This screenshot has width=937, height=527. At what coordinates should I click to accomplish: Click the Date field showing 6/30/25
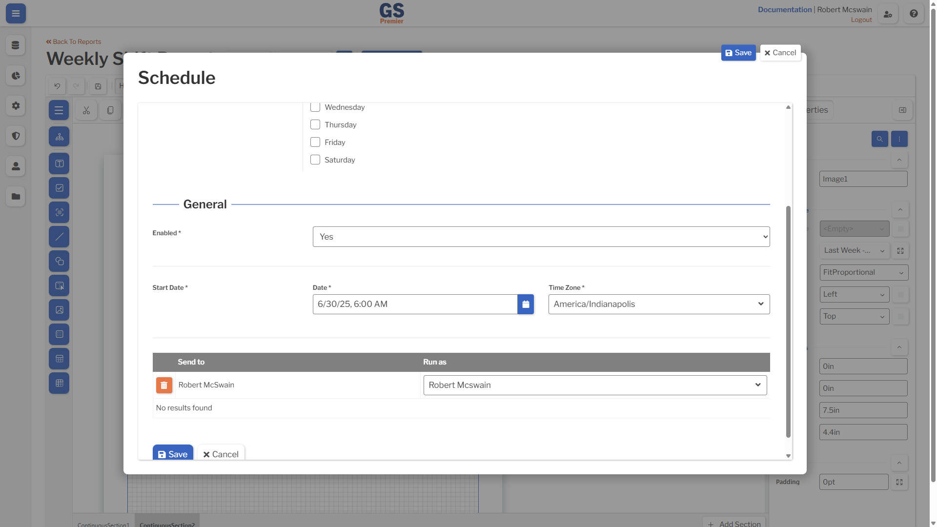415,304
